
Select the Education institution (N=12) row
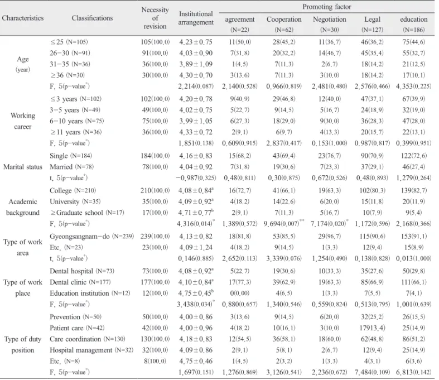point(219,294)
